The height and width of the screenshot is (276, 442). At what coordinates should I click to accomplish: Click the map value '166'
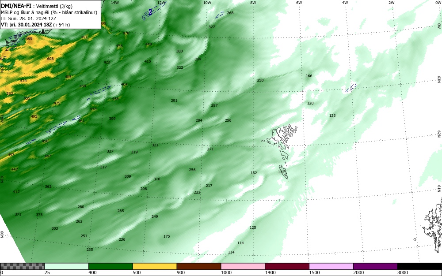(x=309, y=76)
